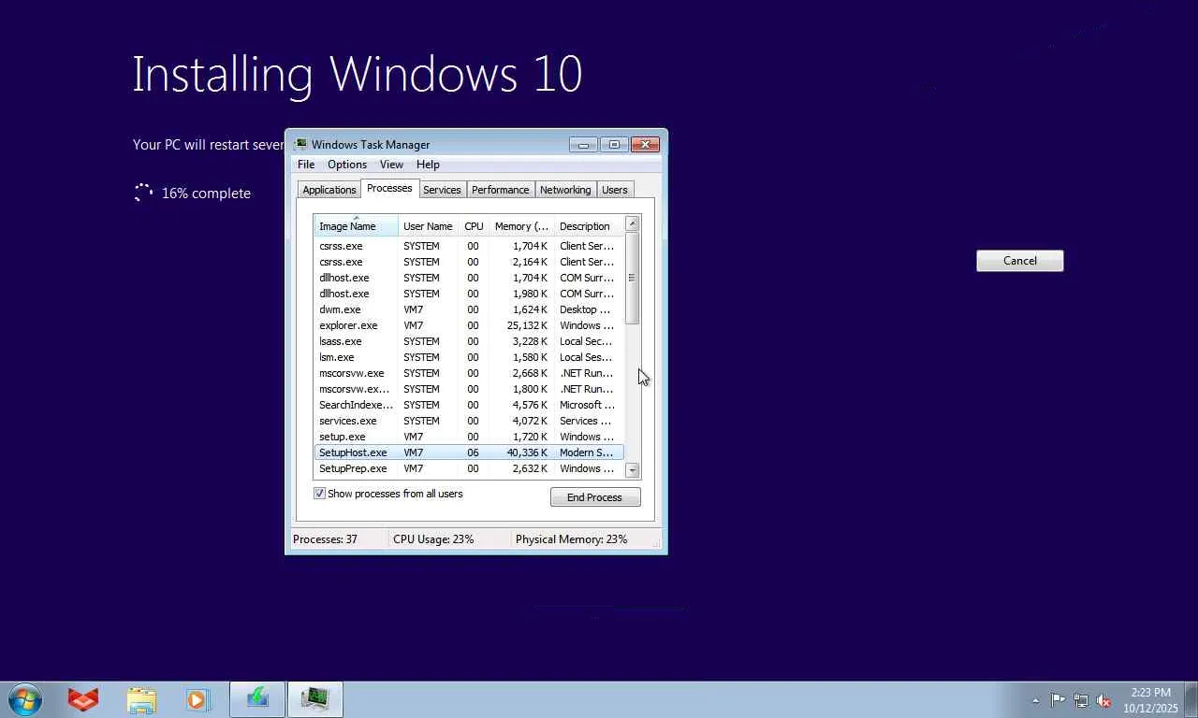Screen dimensions: 1198x718
Task: Click the 'Physical Memory: 23%' status entry
Action: click(x=571, y=539)
